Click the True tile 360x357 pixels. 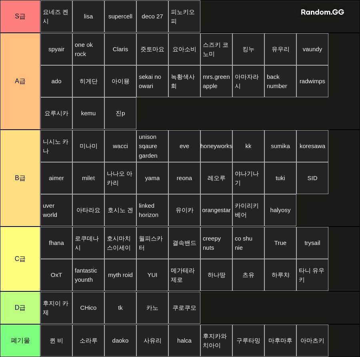pos(280,243)
